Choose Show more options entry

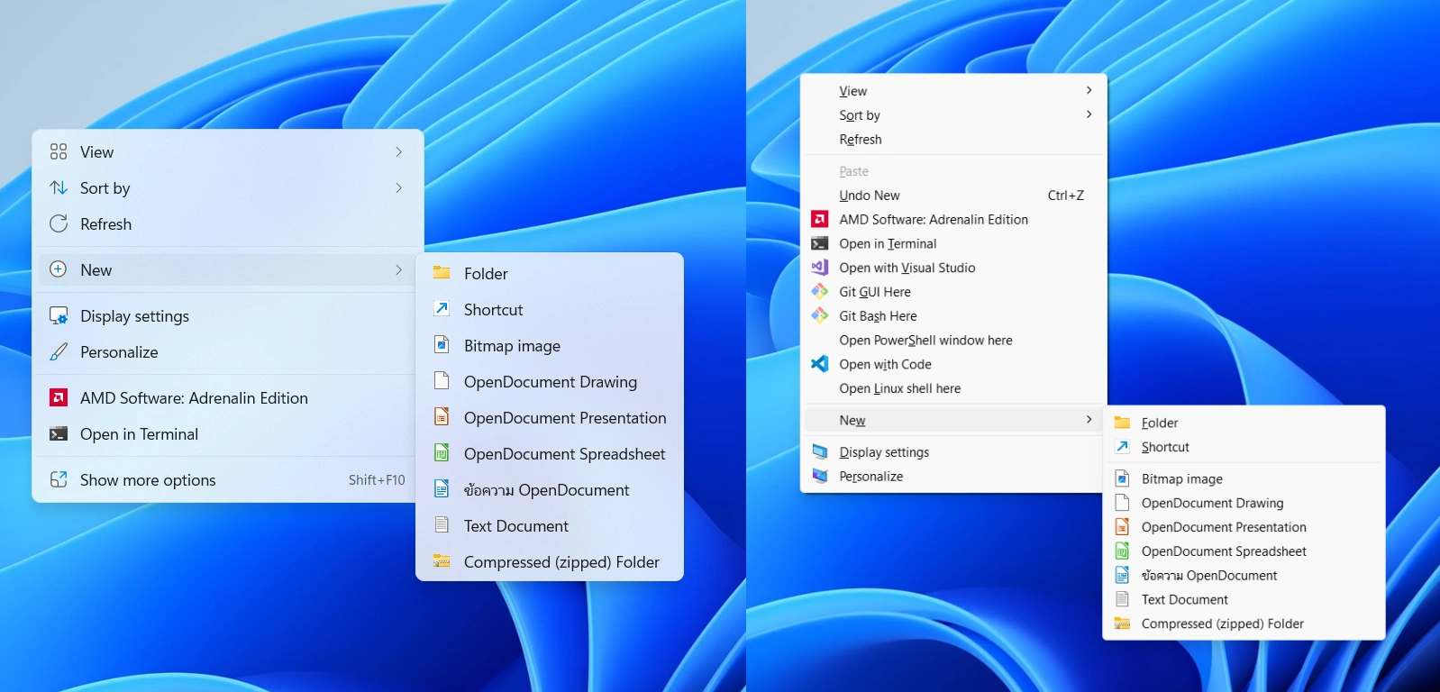tap(228, 479)
